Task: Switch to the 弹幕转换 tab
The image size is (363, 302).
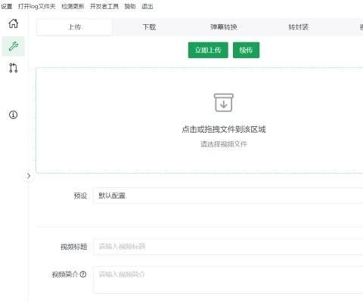Action: (x=224, y=27)
